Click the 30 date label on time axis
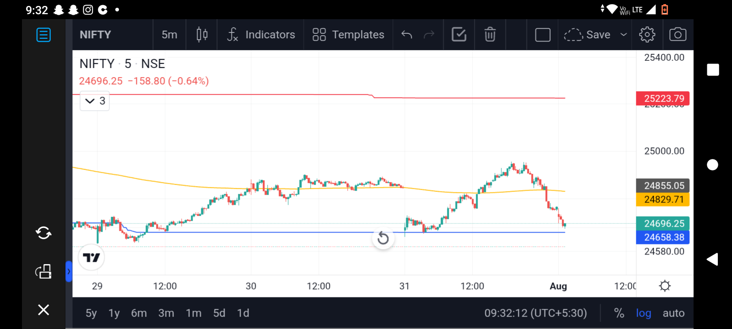732x329 pixels. [251, 286]
